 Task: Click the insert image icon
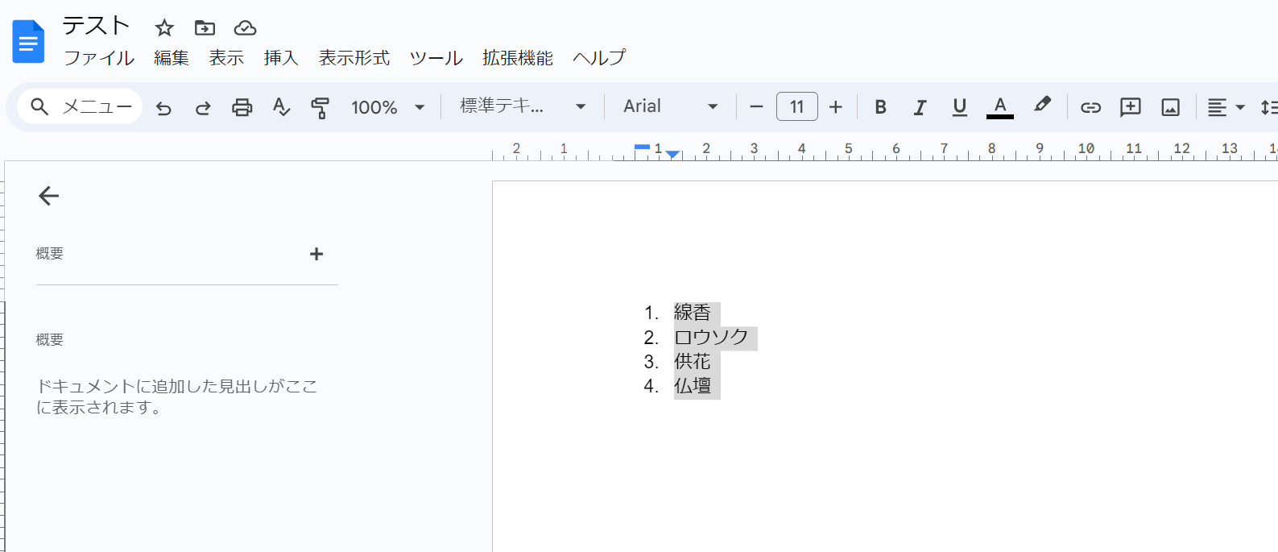(x=1170, y=107)
